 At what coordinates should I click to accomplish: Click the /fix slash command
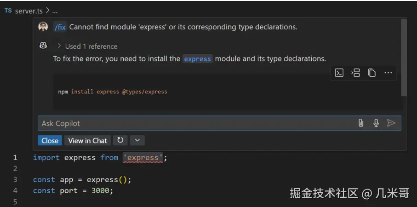60,27
